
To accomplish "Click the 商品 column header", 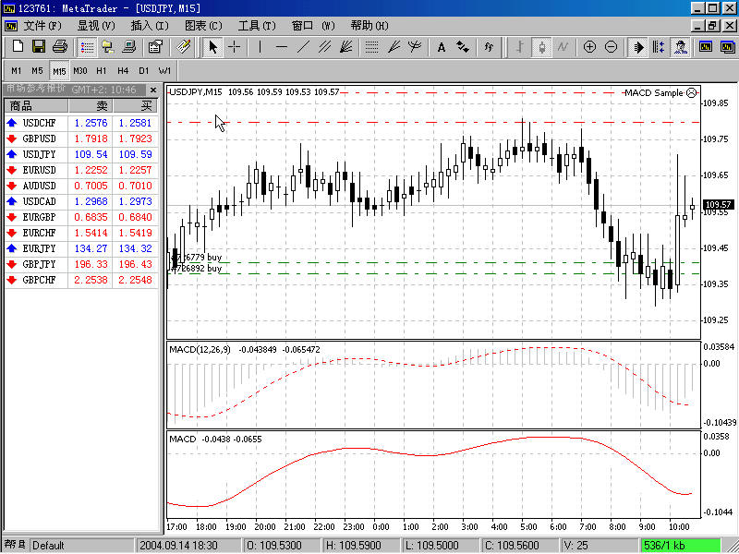I will pos(36,105).
